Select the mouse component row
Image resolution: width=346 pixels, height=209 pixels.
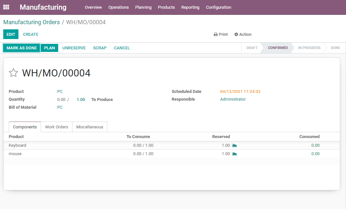pos(172,154)
